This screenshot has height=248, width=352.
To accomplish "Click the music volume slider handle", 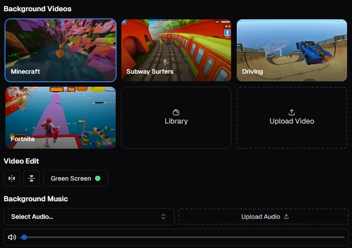I will [24, 237].
